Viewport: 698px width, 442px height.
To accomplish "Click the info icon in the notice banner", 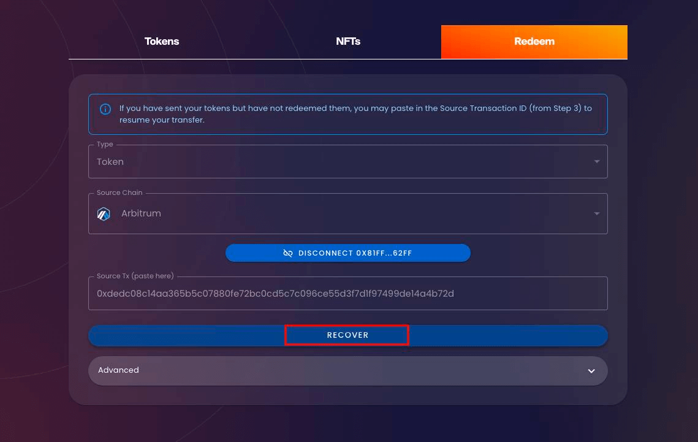I will coord(105,109).
